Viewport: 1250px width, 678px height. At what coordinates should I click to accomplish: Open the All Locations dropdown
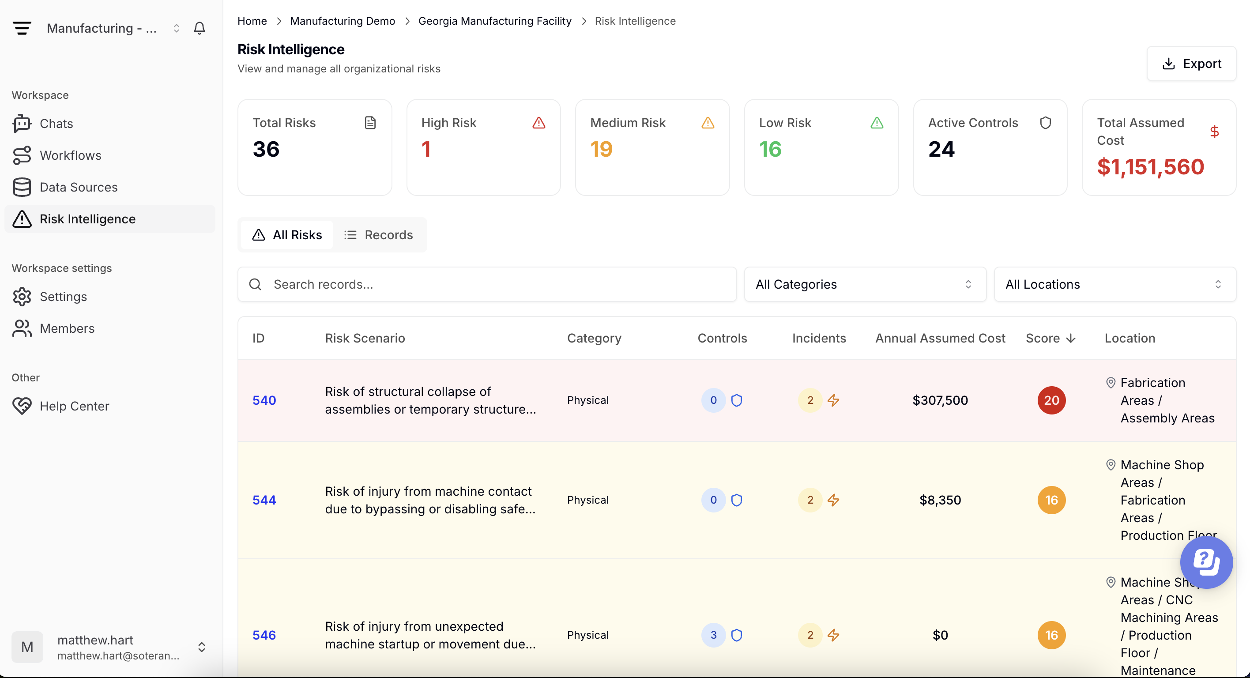tap(1115, 284)
